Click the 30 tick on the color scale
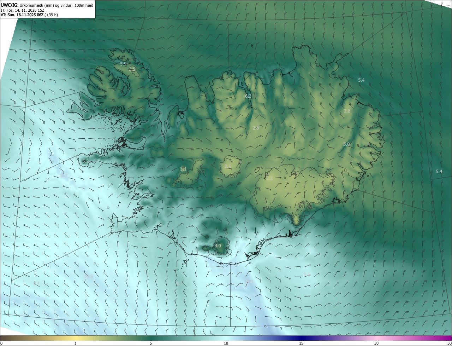Image resolution: width=452 pixels, height=346 pixels. [x=376, y=343]
